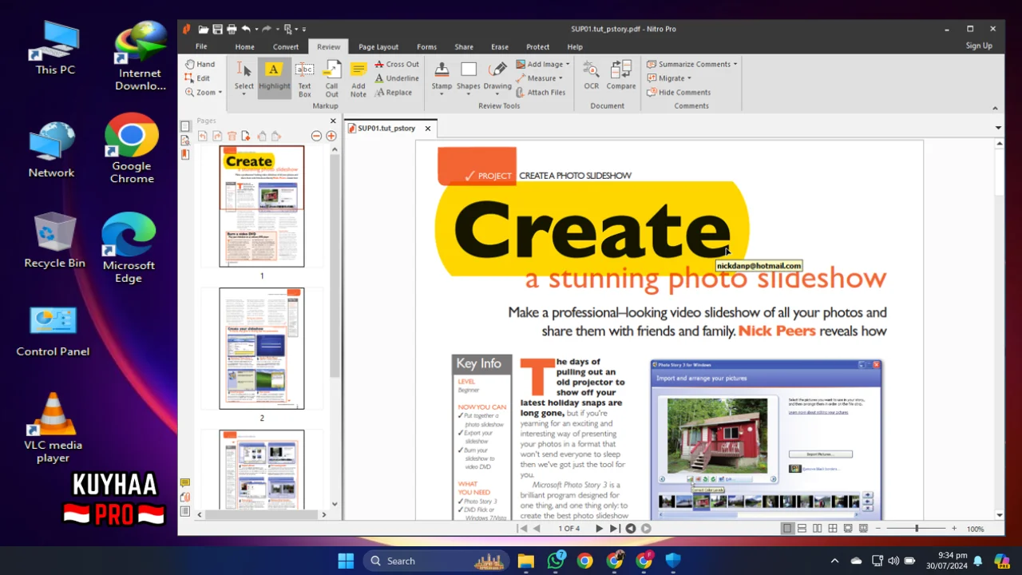Save the document from quick access toolbar
The image size is (1022, 575).
click(217, 29)
